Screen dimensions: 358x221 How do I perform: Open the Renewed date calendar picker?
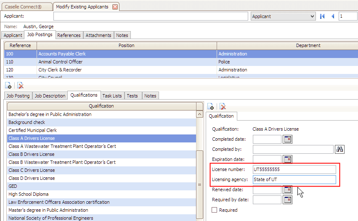pos(288,189)
